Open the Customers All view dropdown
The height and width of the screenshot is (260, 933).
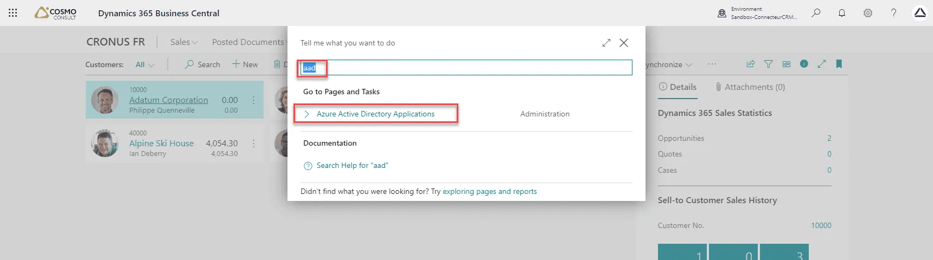145,64
